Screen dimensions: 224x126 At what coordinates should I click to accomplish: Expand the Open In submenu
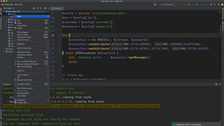click(32, 71)
